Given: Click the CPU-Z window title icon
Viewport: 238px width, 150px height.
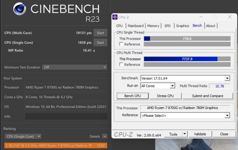Looking at the screenshot, I should [115, 17].
